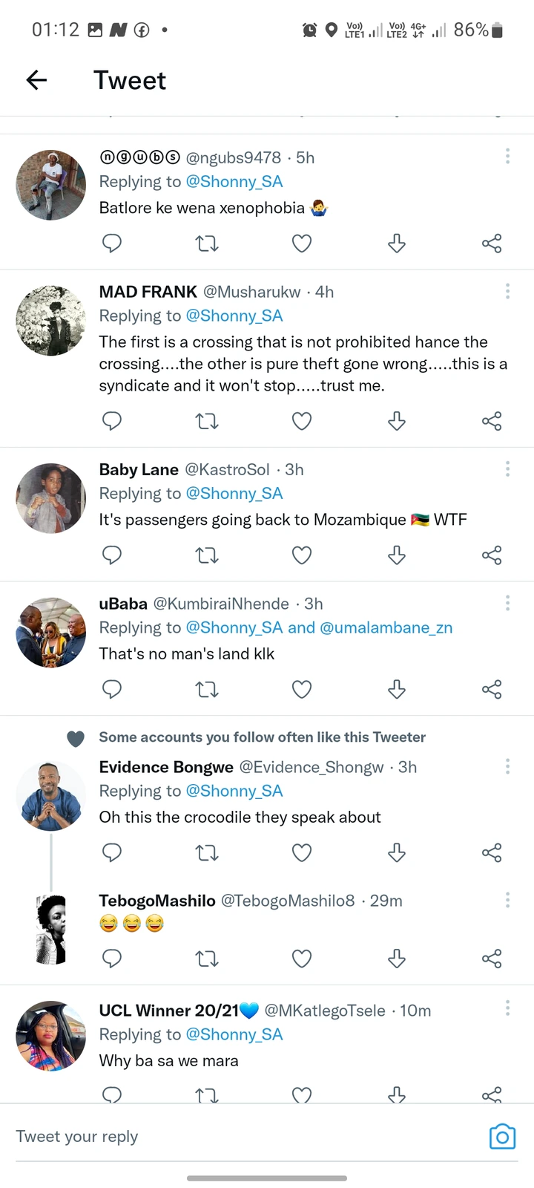Retweet Baby Lane's Mozambique tweet
Viewport: 534px width, 1188px height.
pyautogui.click(x=206, y=555)
